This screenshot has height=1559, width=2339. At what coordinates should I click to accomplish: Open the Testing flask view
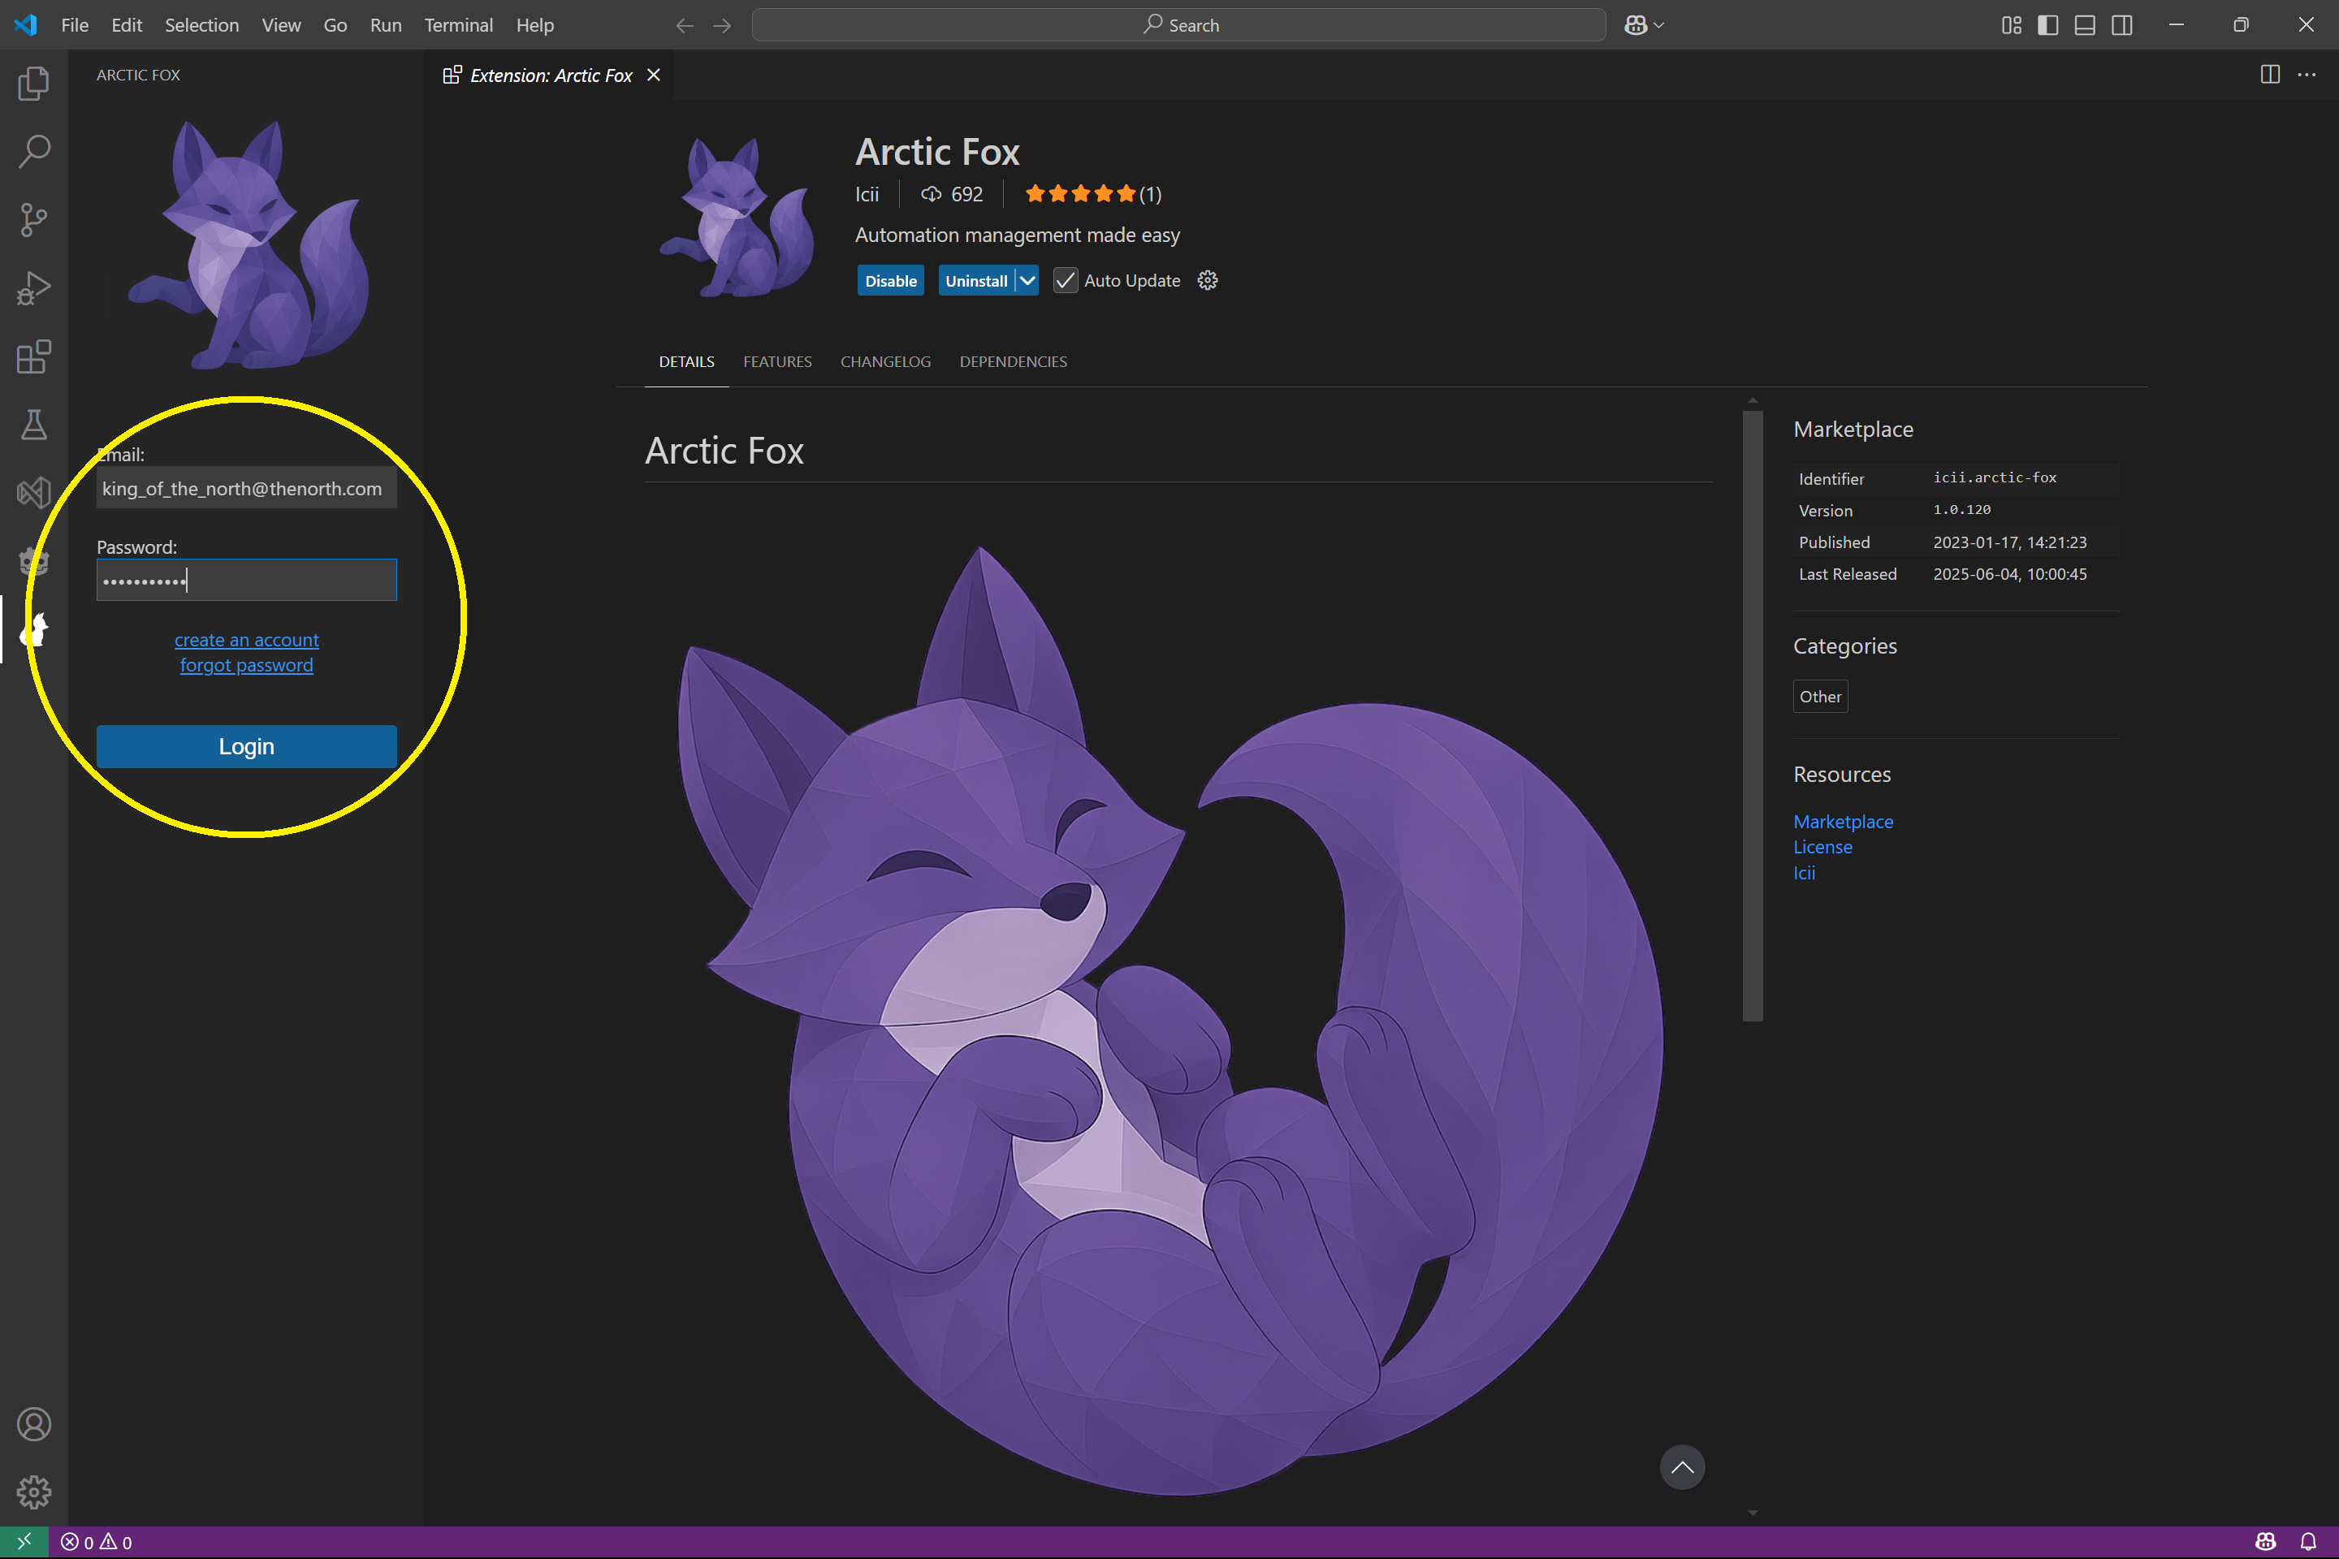pyautogui.click(x=34, y=425)
